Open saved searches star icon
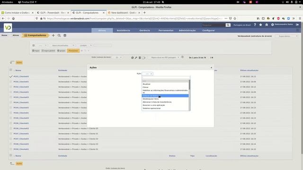 (261, 25)
